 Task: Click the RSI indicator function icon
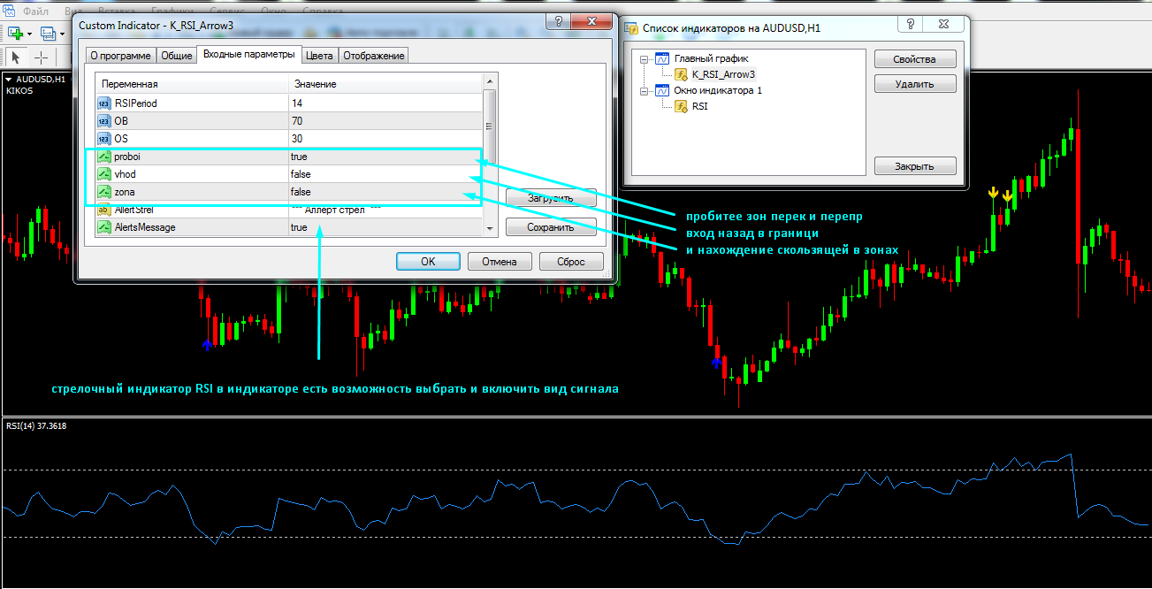681,106
